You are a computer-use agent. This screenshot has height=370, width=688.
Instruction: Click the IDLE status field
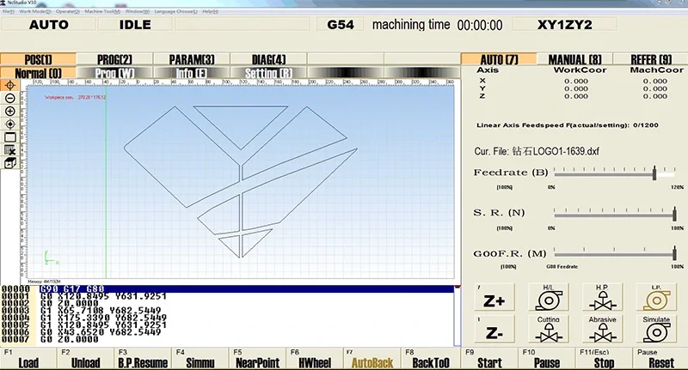click(135, 25)
